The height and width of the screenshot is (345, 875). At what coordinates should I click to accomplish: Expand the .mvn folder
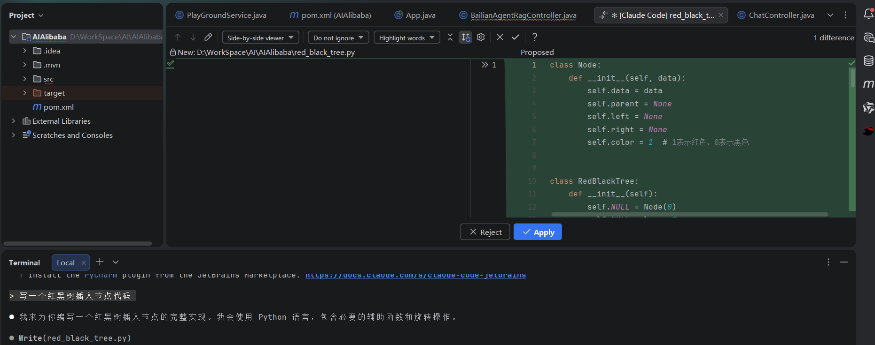pos(25,65)
